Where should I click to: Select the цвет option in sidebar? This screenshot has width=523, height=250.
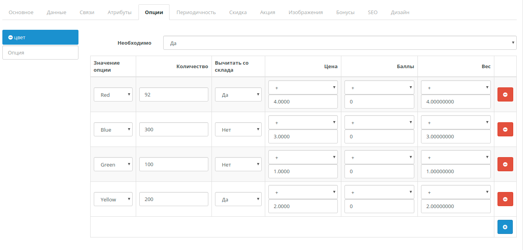click(x=43, y=38)
